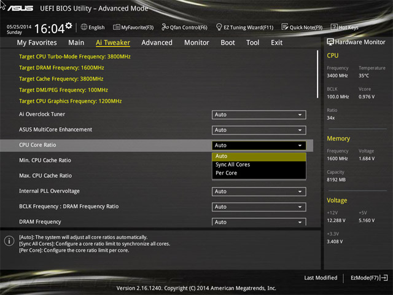This screenshot has width=393, height=295.
Task: Click the ASUS logo
Action: pyautogui.click(x=20, y=8)
